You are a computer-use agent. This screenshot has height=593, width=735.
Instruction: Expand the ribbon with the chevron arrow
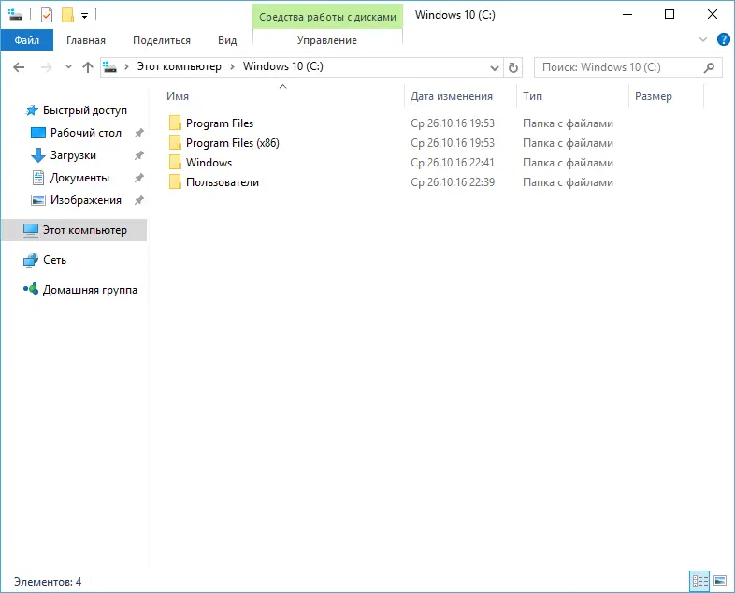click(x=702, y=40)
